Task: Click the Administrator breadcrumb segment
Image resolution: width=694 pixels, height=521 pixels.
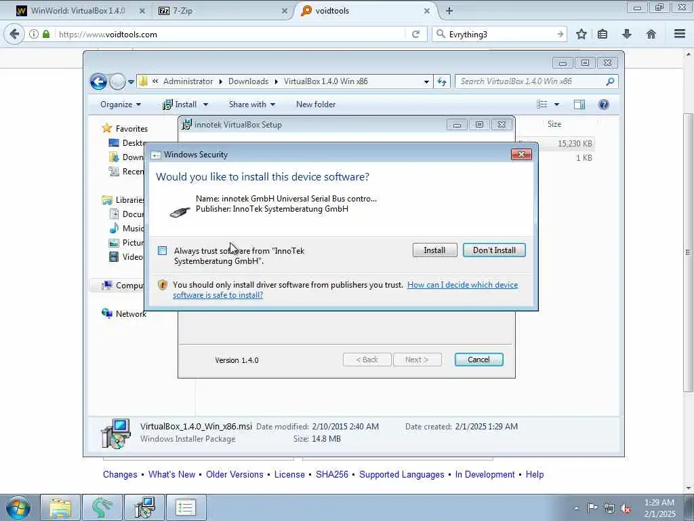Action: pyautogui.click(x=188, y=81)
